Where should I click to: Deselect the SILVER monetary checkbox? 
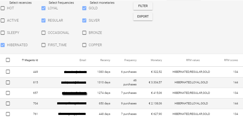pos(84,20)
